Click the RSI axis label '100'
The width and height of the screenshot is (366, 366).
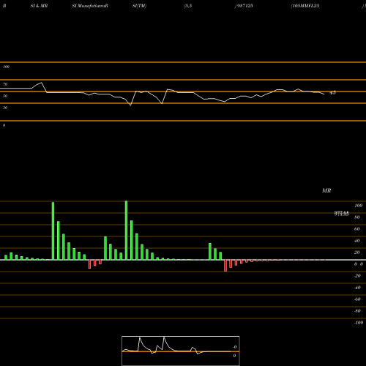[x=6, y=67]
